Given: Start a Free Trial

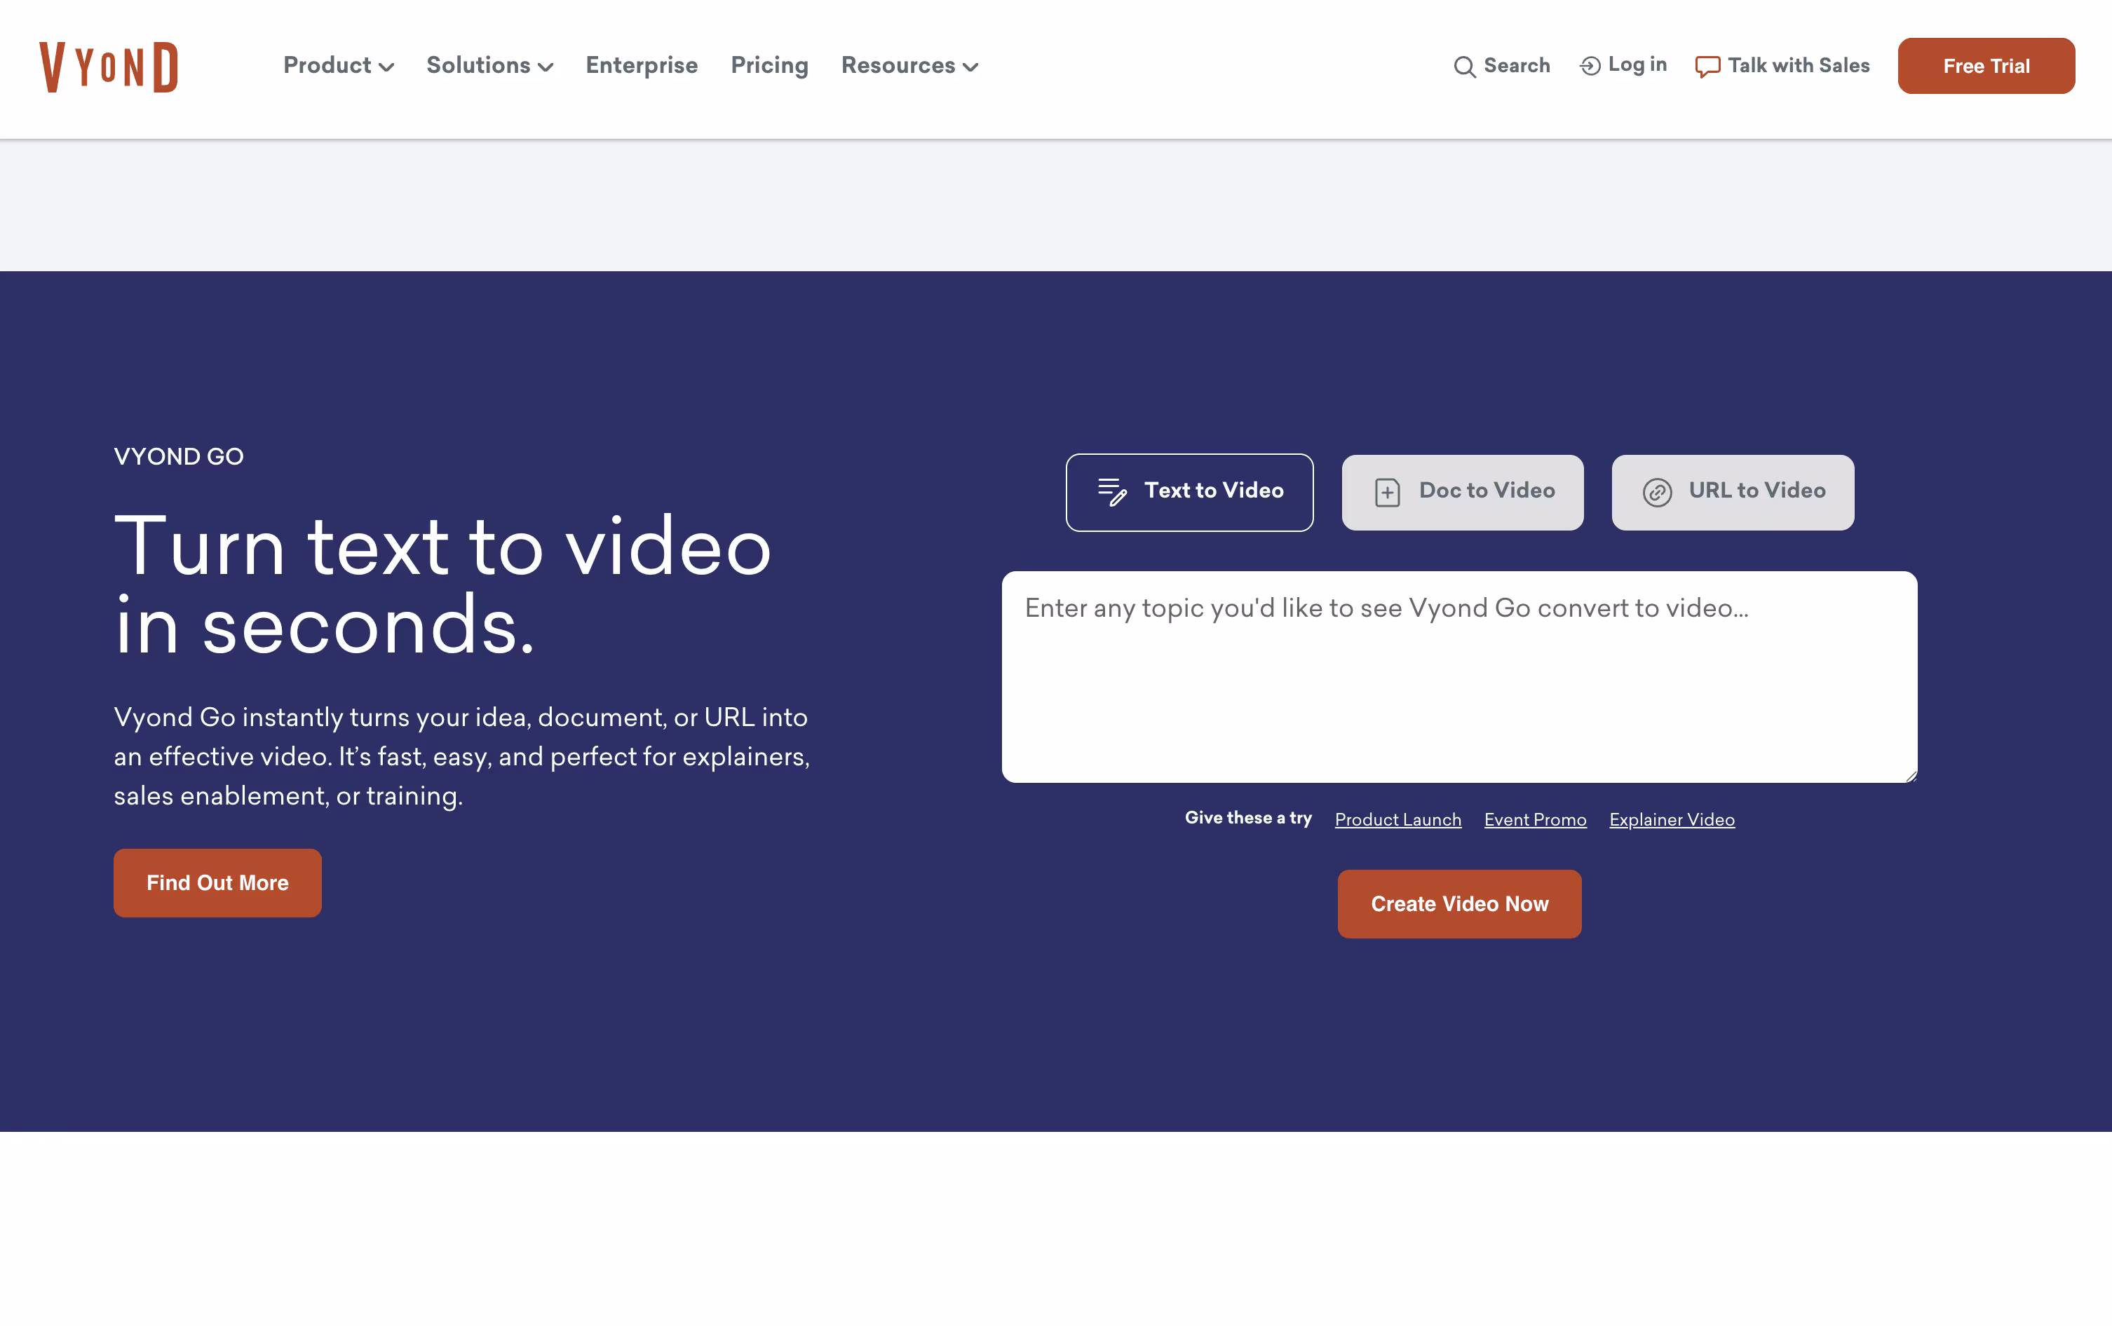Looking at the screenshot, I should (1986, 67).
